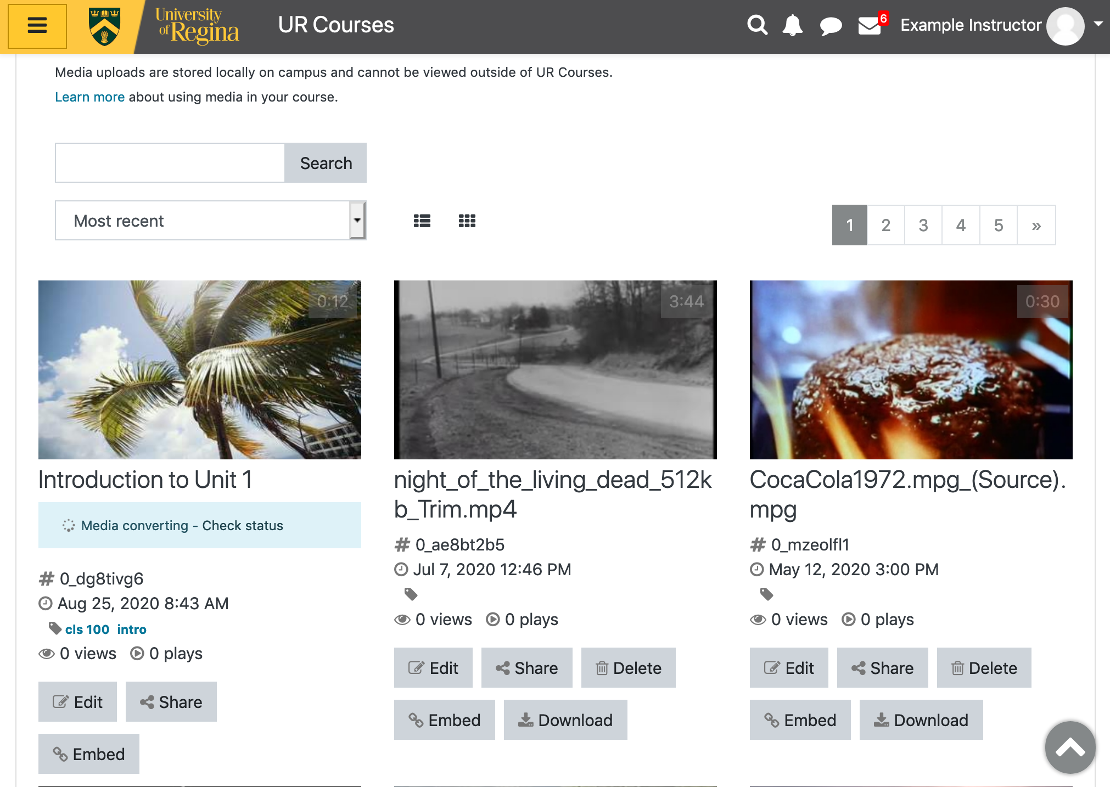
Task: Click the Learn more link about course media
Action: click(89, 97)
